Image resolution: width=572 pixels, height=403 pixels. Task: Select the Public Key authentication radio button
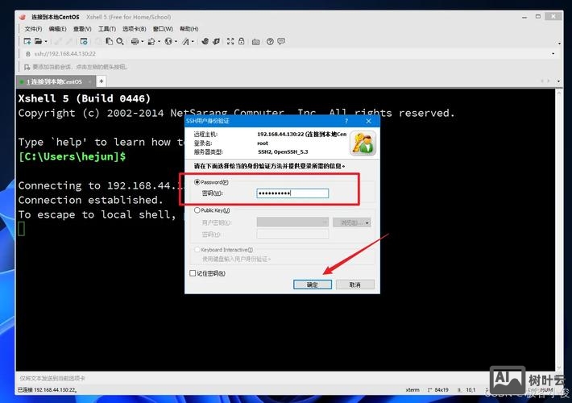point(197,210)
